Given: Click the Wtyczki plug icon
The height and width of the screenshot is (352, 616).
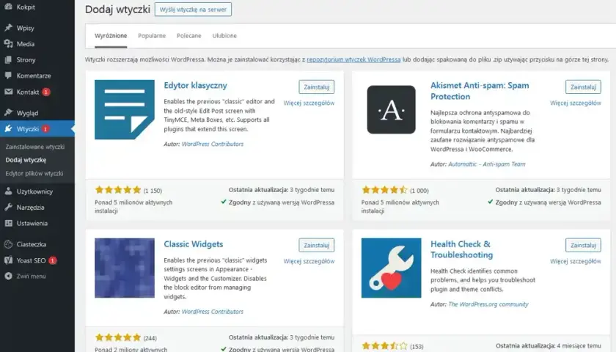Looking at the screenshot, I should [8, 128].
